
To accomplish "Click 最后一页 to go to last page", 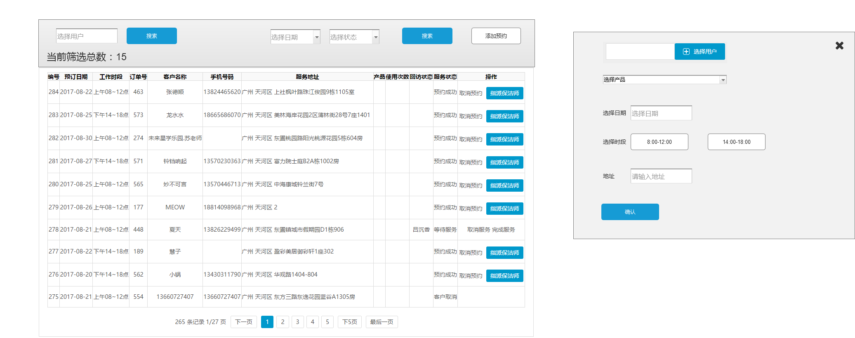I will [x=382, y=322].
